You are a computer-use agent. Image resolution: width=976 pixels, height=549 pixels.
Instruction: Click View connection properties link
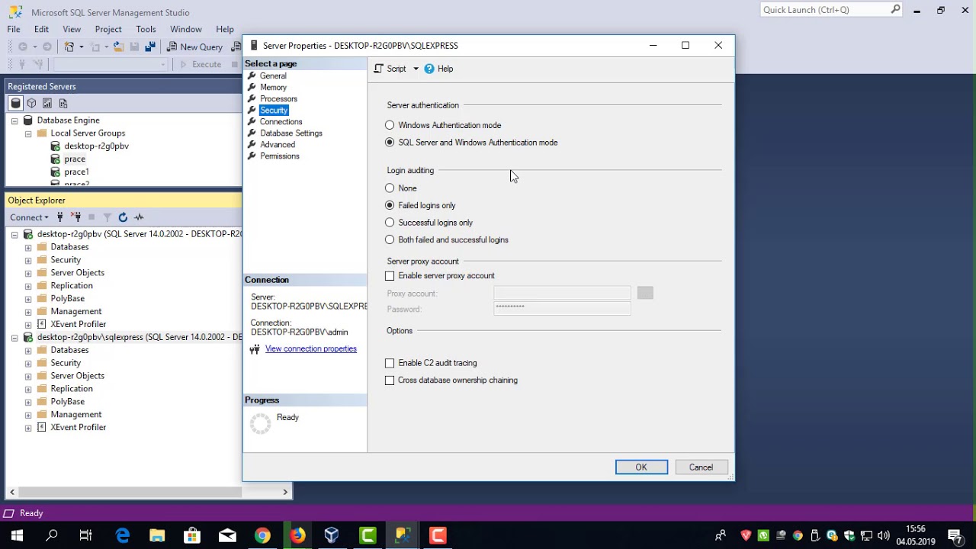(x=311, y=348)
